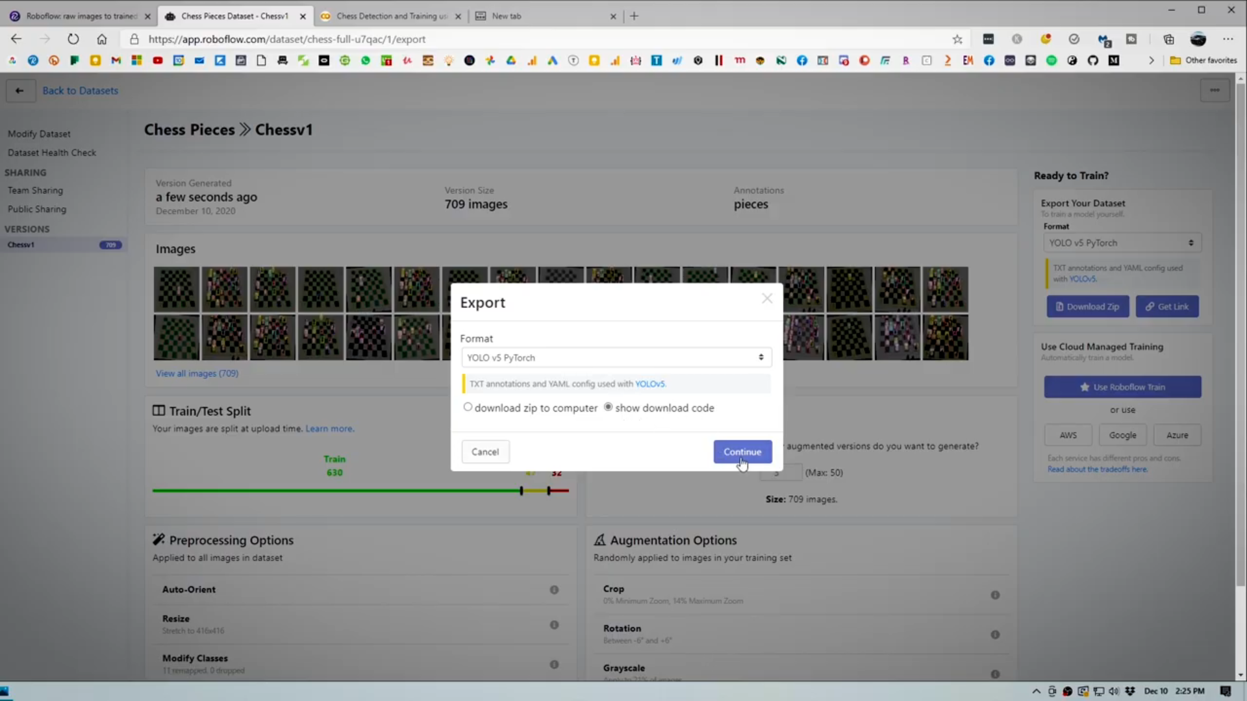Open the volume control in system tray
This screenshot has width=1247, height=701.
(x=1115, y=691)
